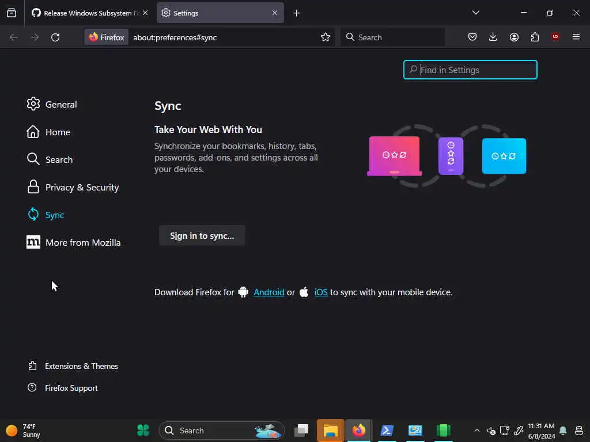Open More from Mozilla category

pos(74,242)
